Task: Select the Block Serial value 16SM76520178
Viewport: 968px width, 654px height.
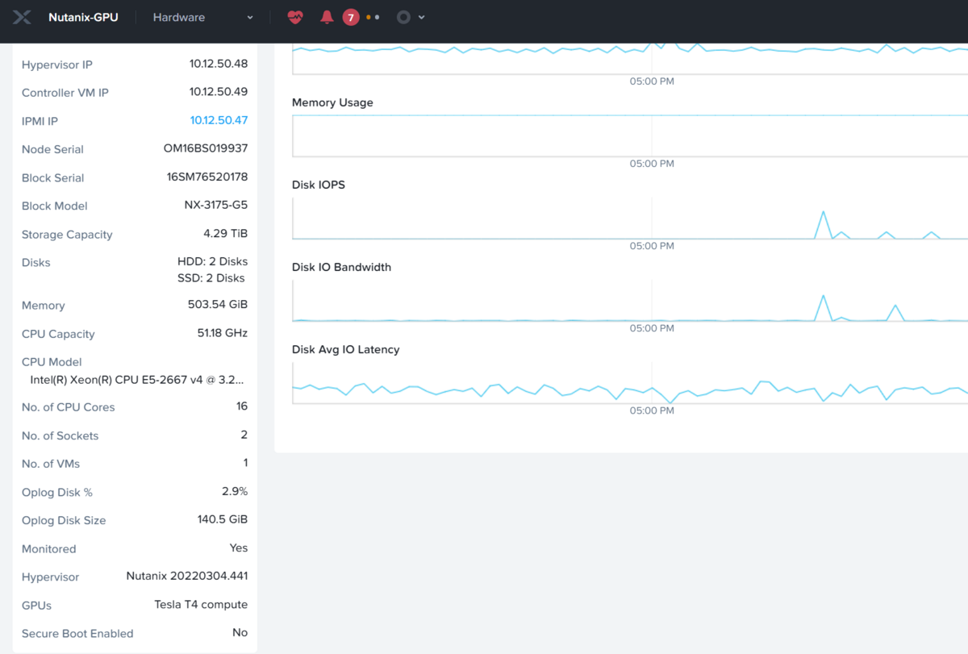Action: [207, 177]
